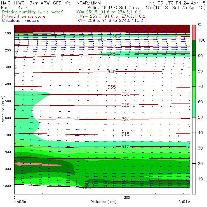Click the blue XY coordinates line
This screenshot has width=207, height=207.
(x=110, y=20)
